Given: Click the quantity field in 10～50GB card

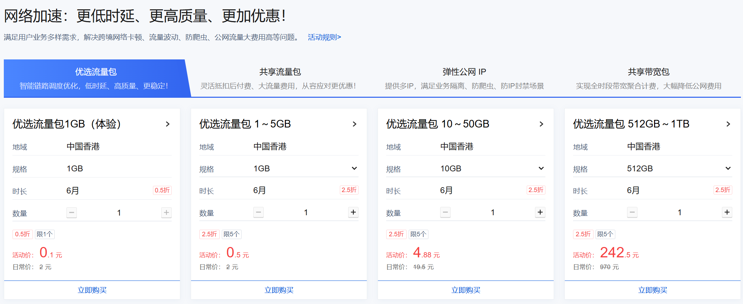Looking at the screenshot, I should (493, 212).
